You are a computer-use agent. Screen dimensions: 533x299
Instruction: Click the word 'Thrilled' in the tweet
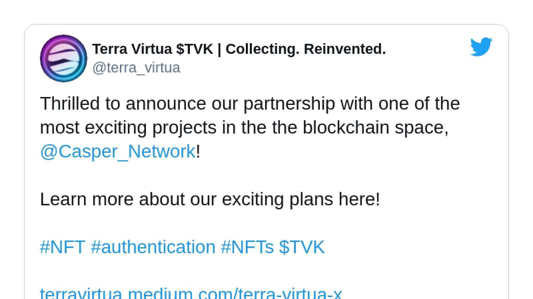pyautogui.click(x=70, y=103)
